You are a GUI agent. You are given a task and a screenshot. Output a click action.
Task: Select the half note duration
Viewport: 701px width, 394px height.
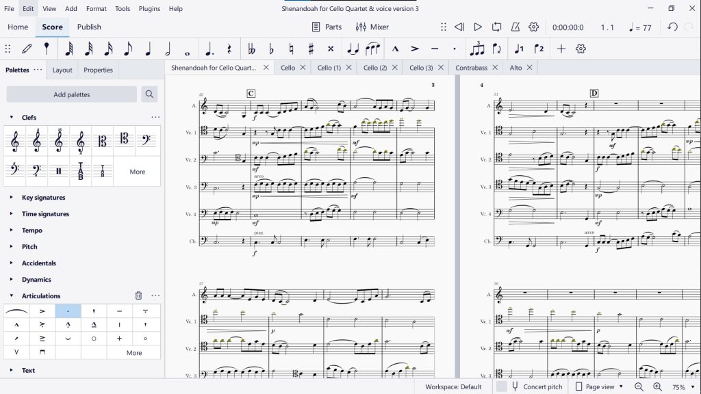[168, 49]
